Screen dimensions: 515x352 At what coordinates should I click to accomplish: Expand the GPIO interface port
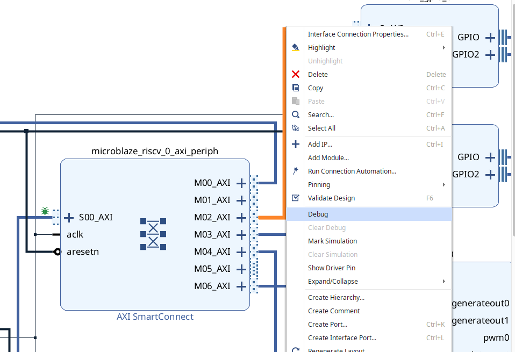[490, 38]
